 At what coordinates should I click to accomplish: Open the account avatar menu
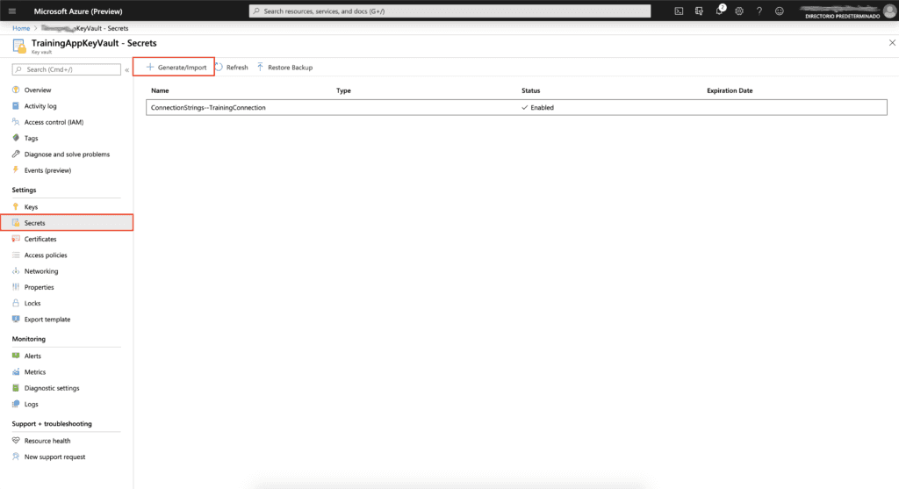coord(889,11)
